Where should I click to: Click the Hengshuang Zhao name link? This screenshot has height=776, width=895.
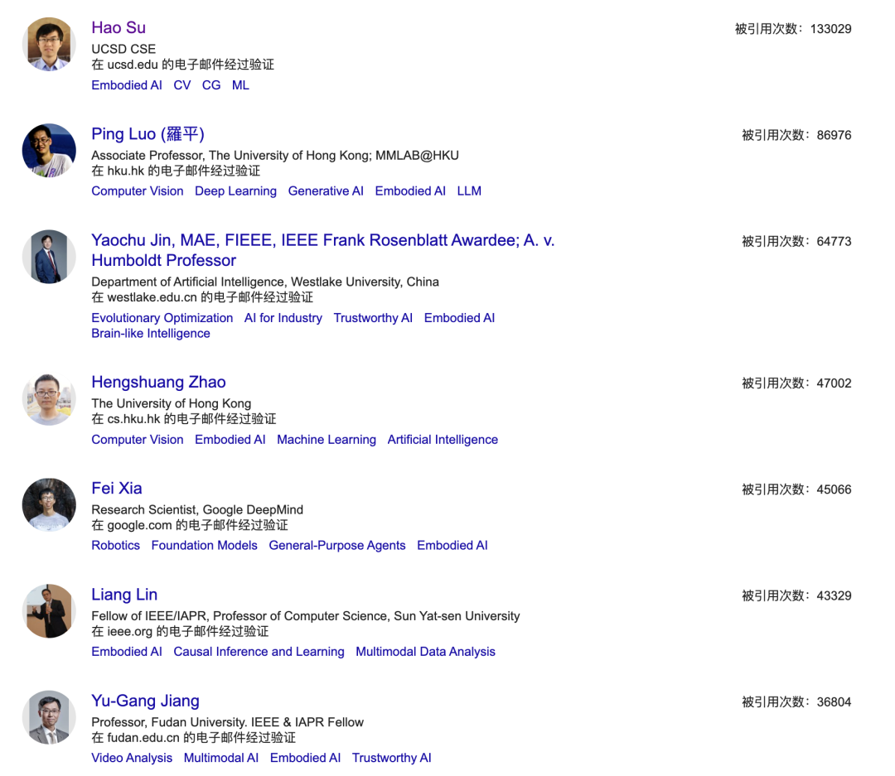[158, 382]
